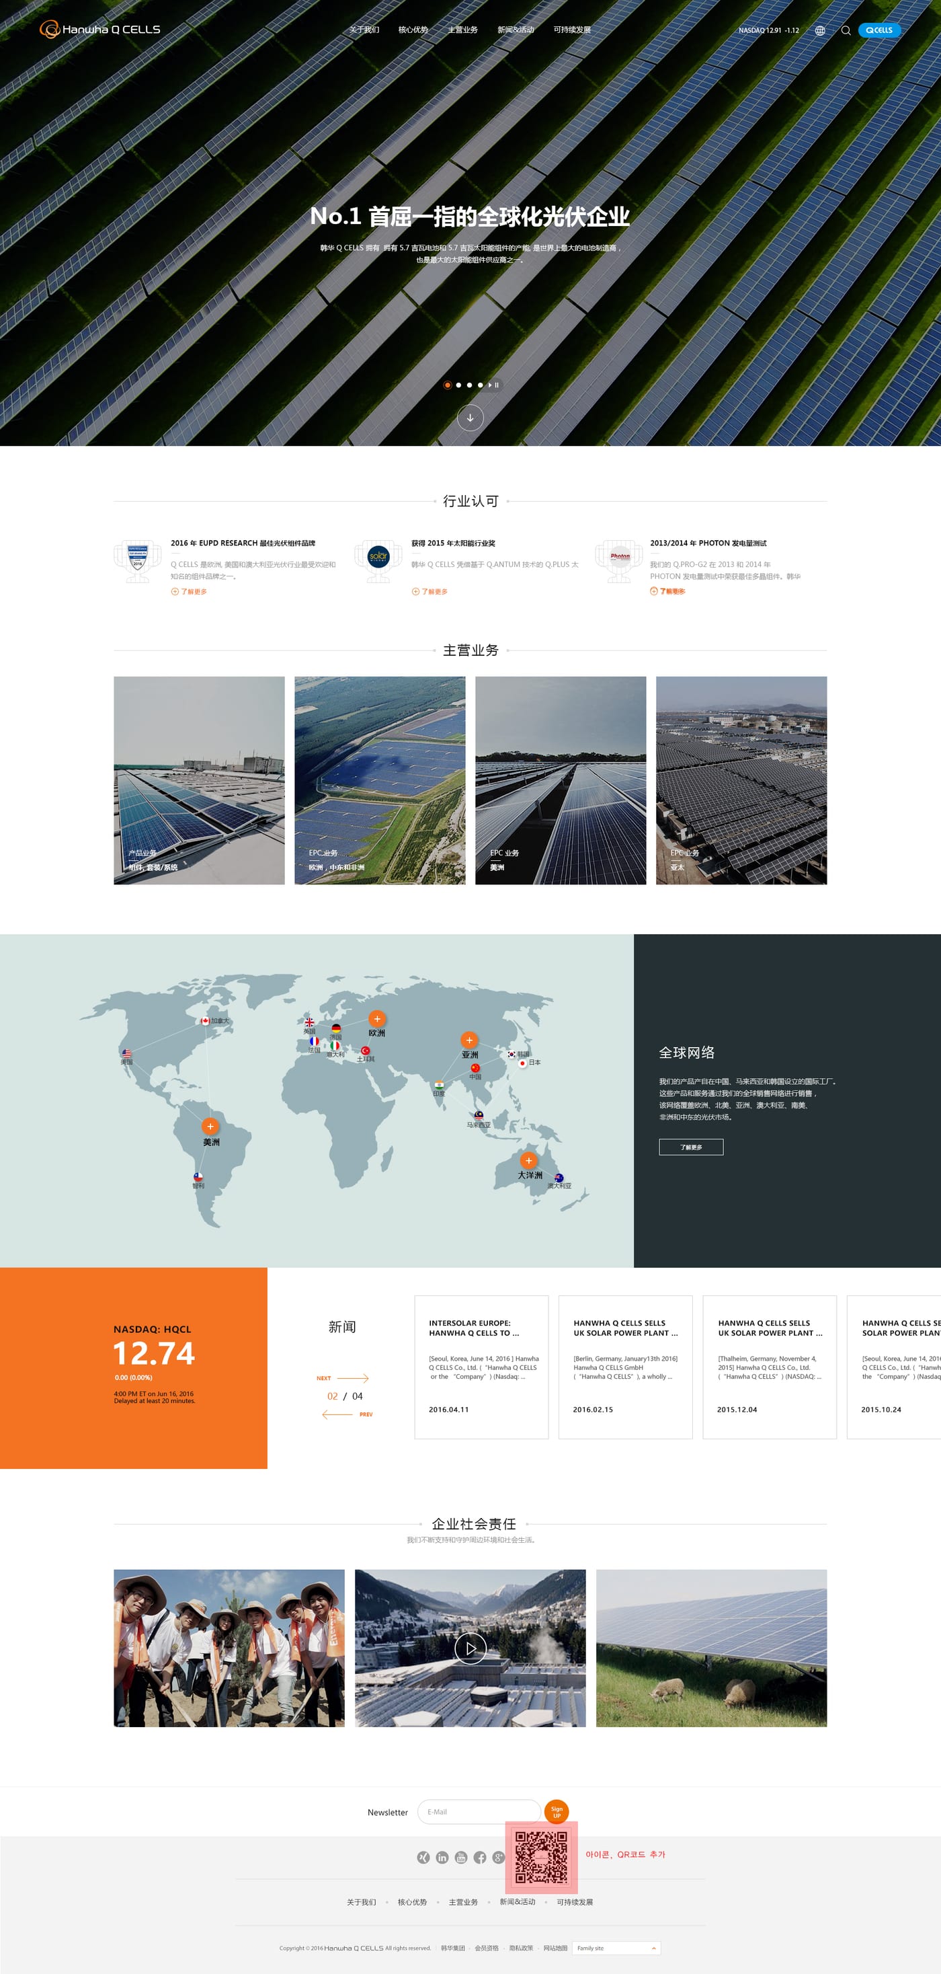Open the Xing social icon in footer

[423, 1858]
